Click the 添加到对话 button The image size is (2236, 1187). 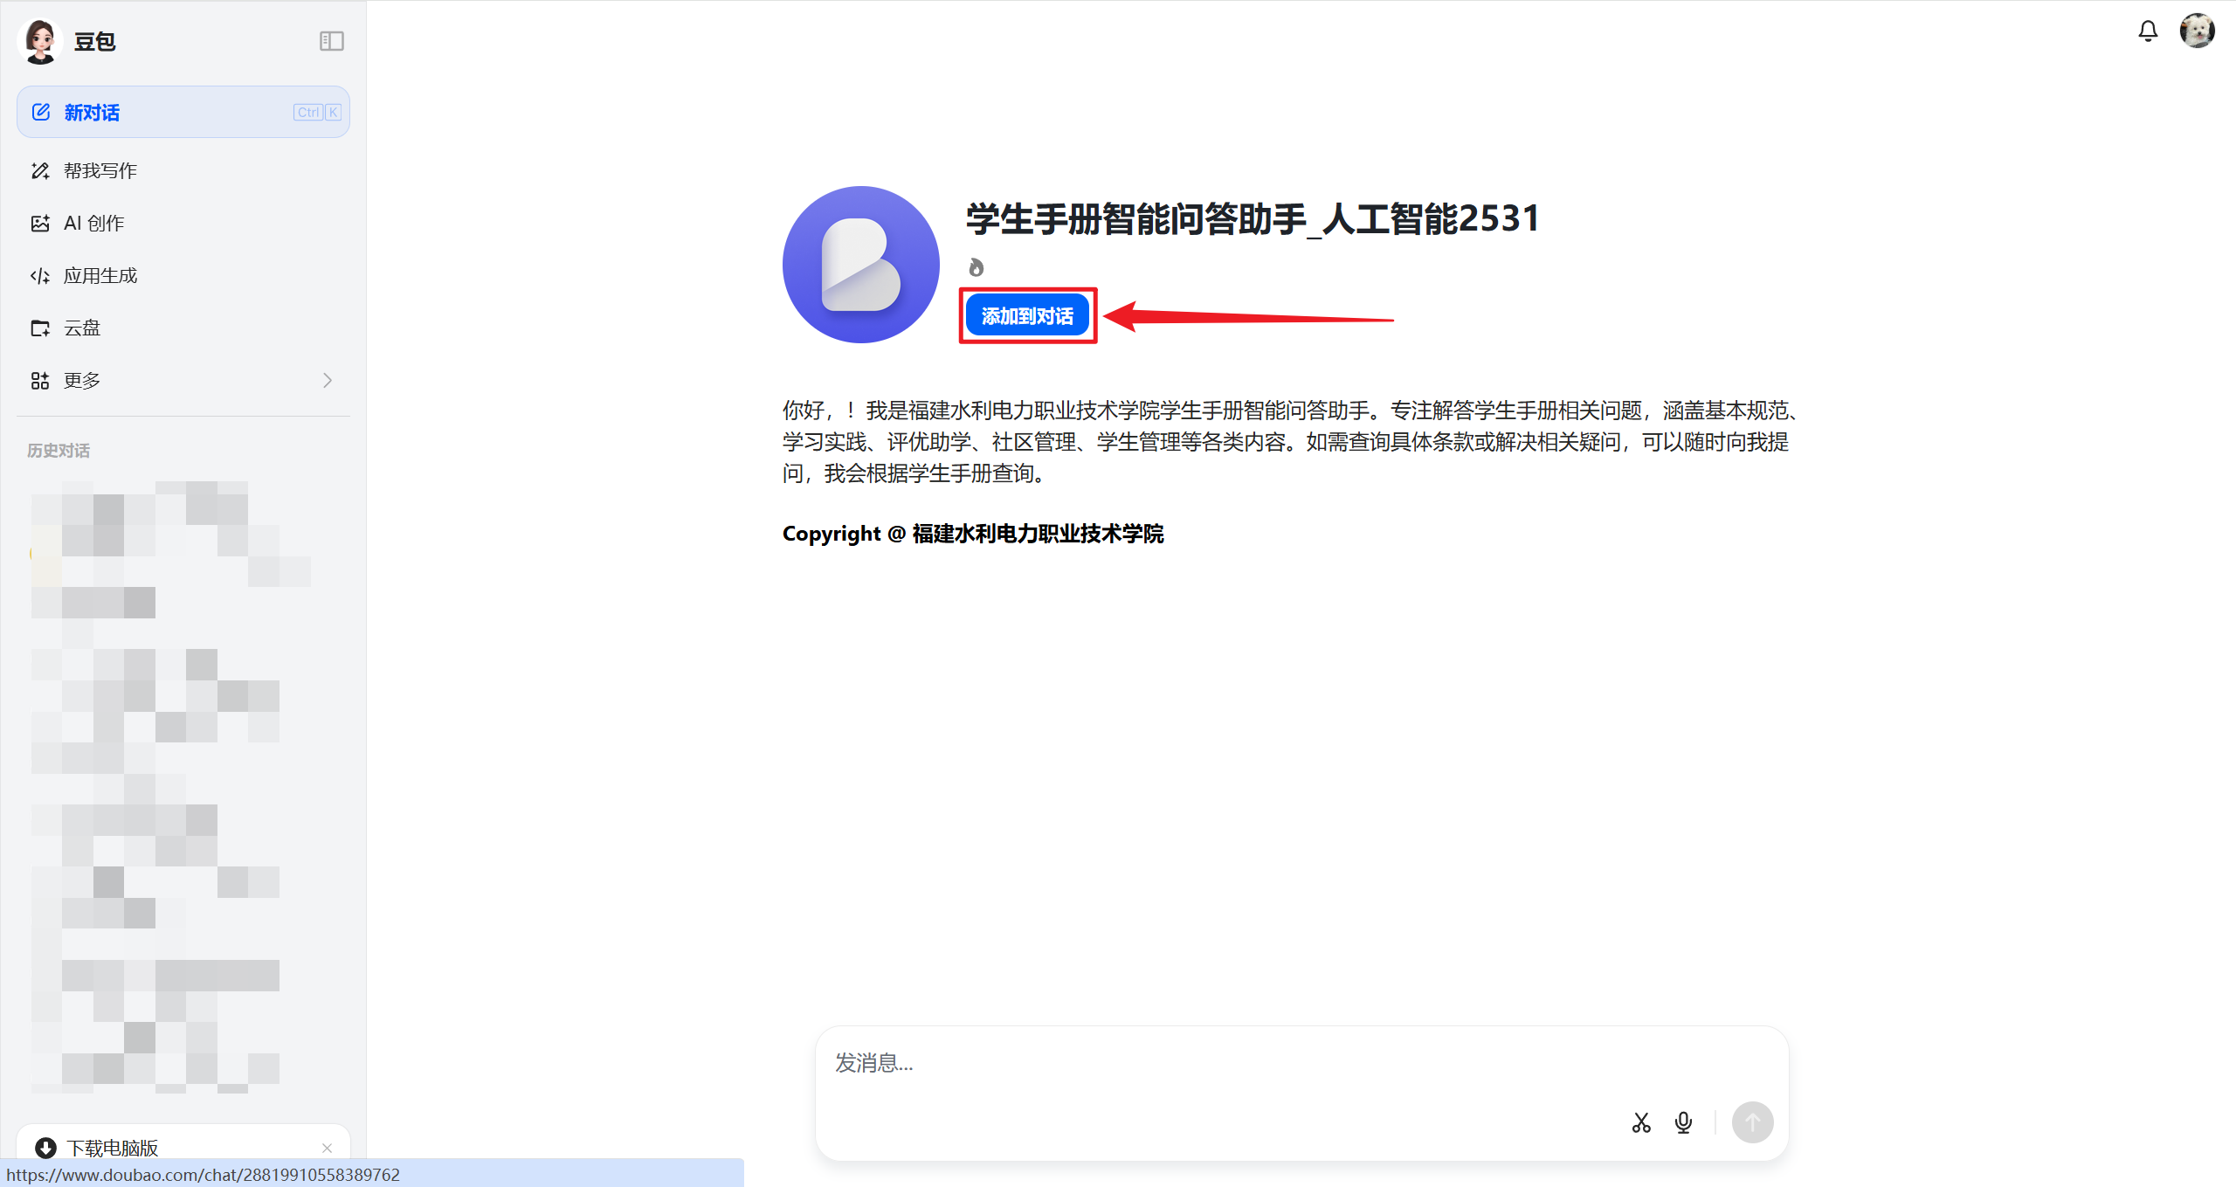1027,315
